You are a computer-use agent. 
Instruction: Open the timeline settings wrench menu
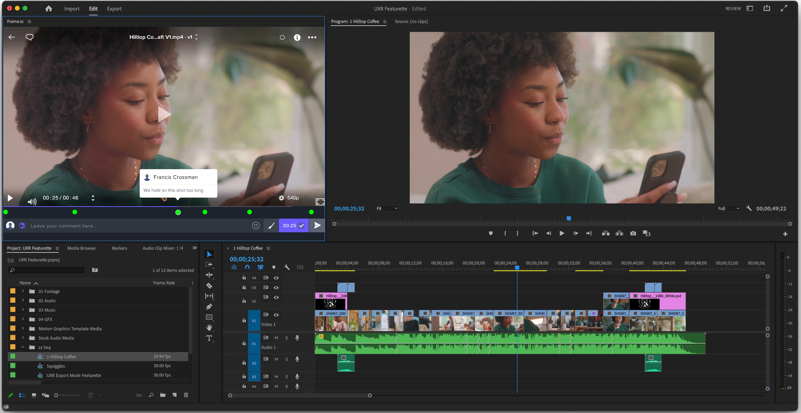(287, 267)
